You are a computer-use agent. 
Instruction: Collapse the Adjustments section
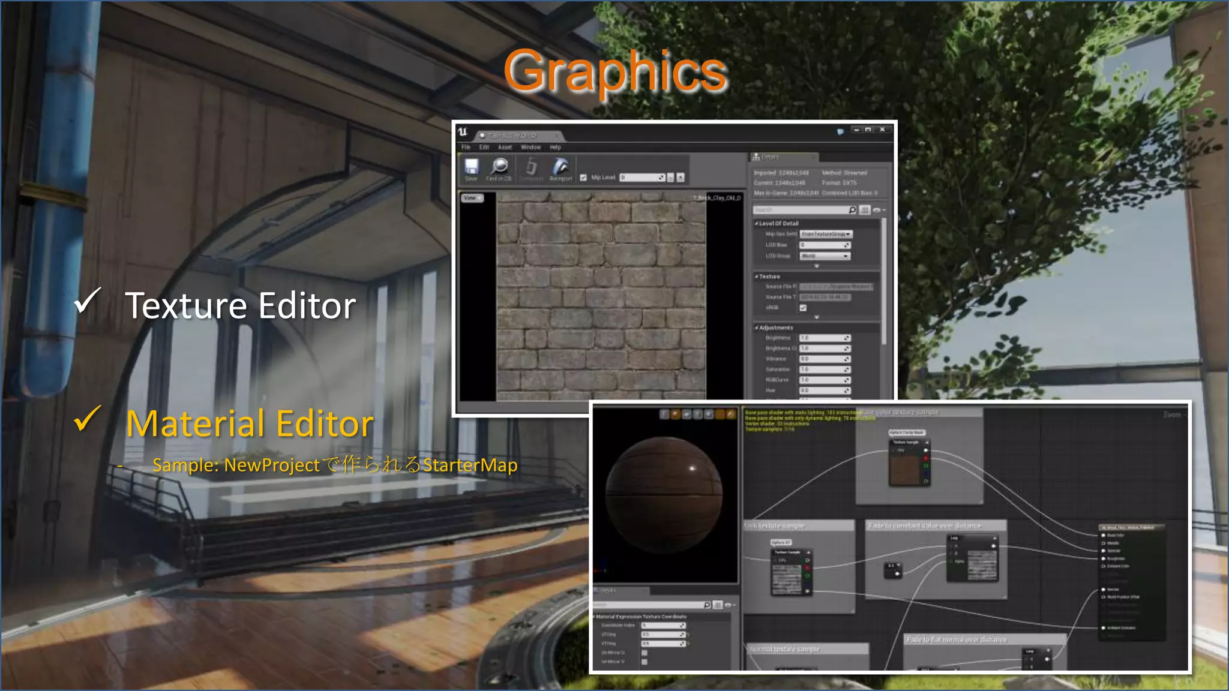[757, 328]
